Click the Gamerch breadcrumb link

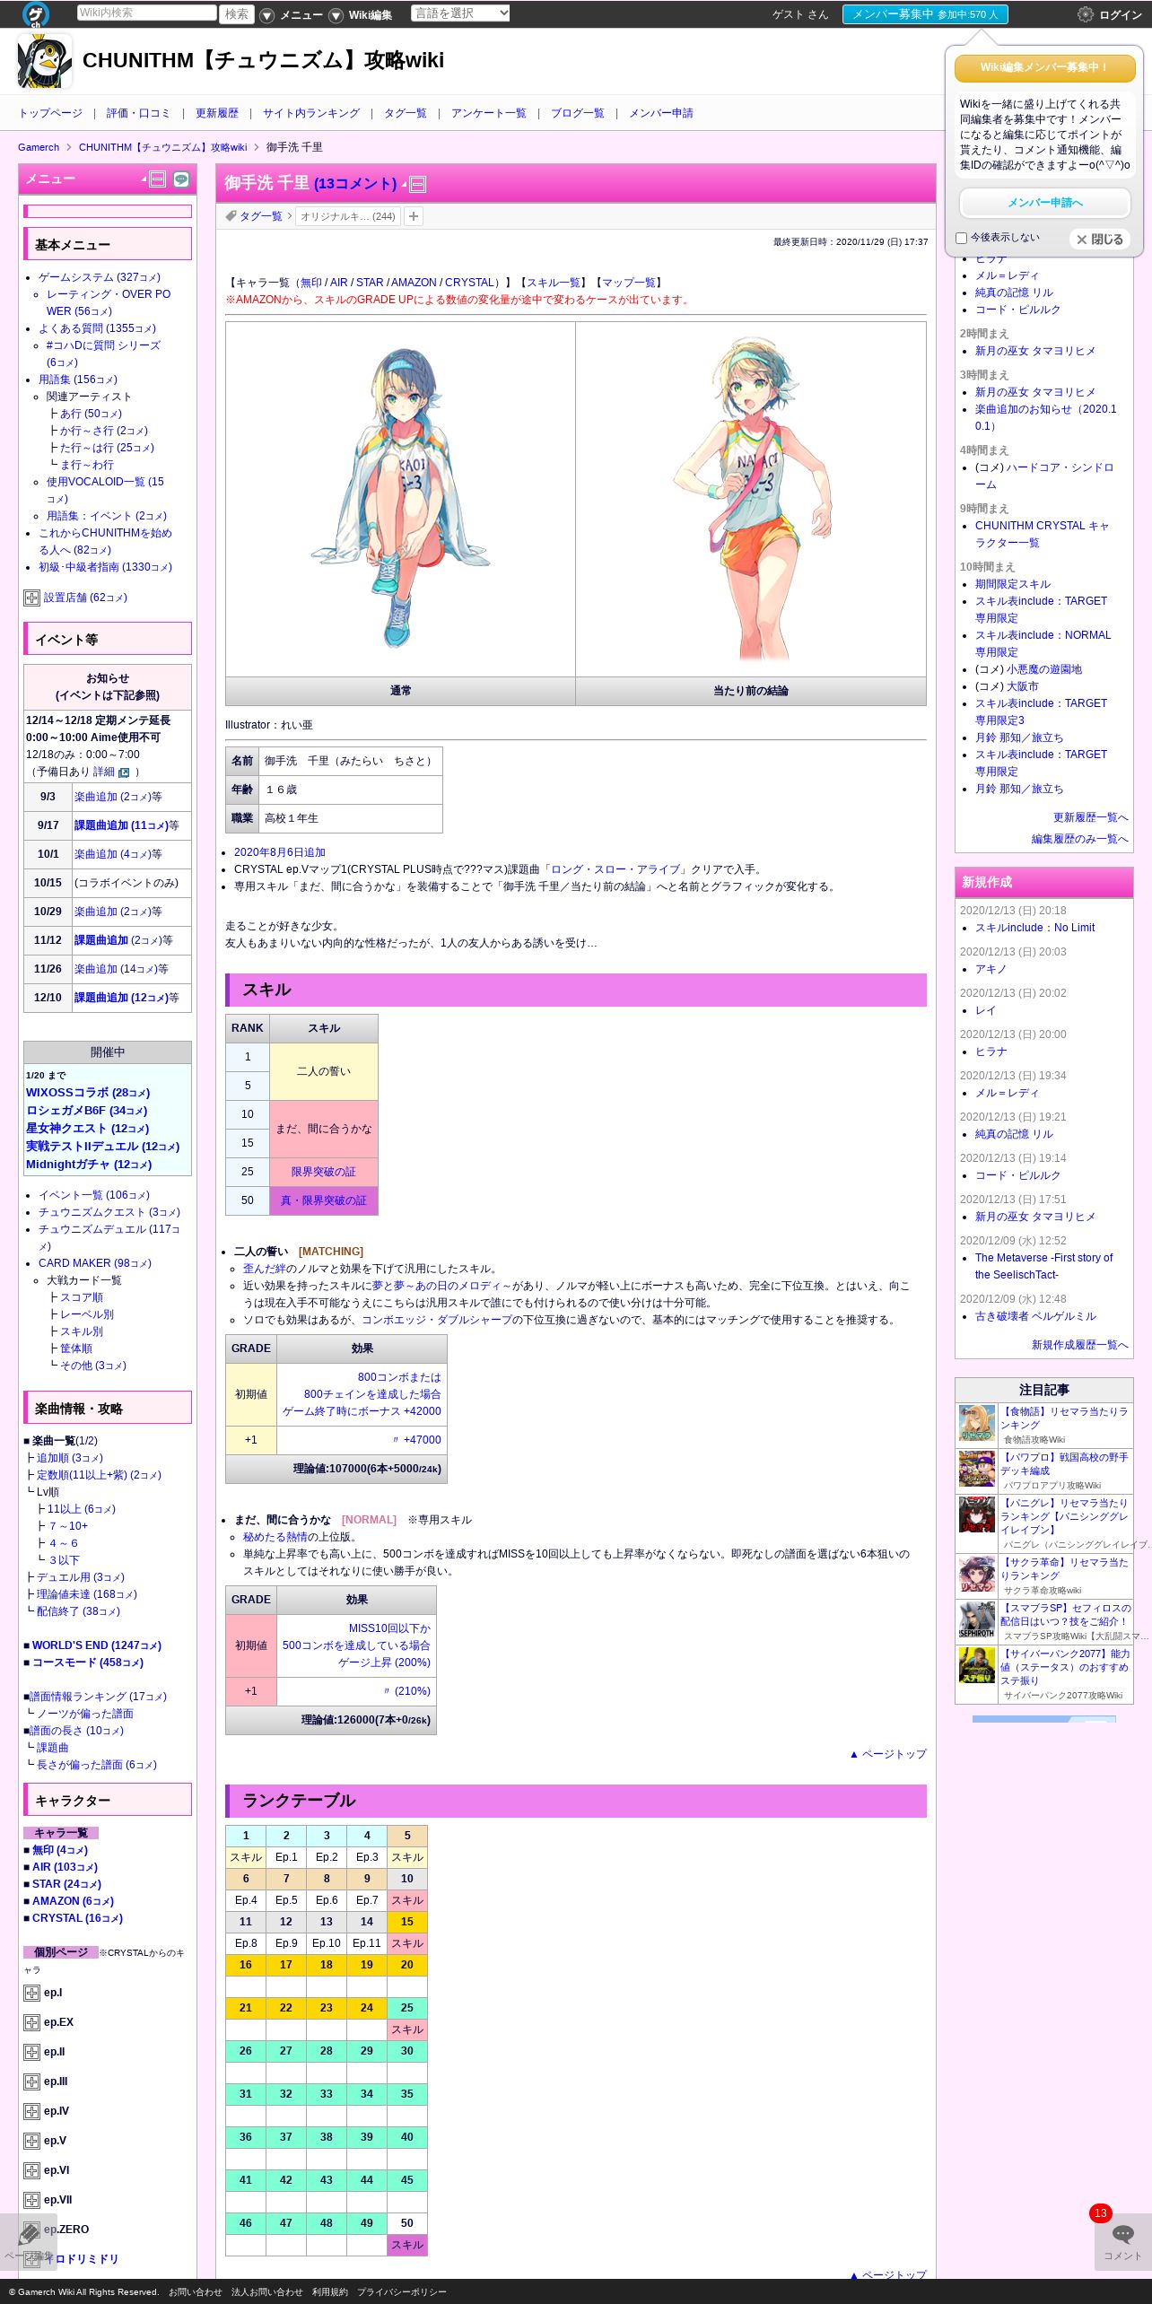click(x=39, y=147)
